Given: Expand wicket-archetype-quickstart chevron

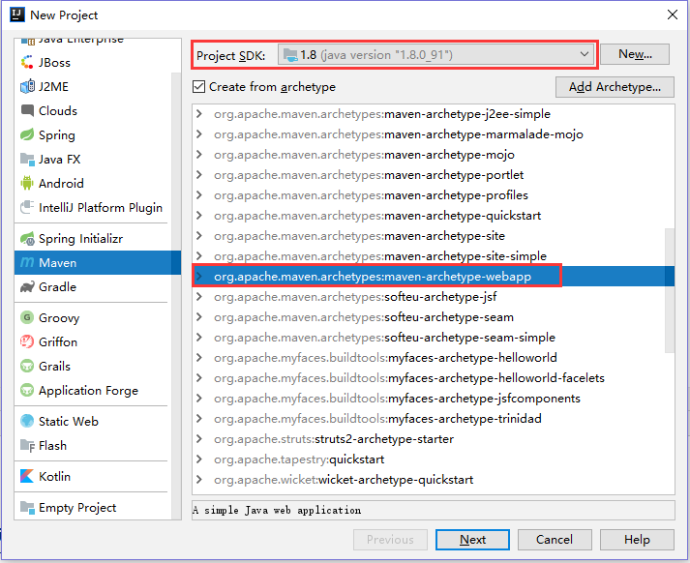Looking at the screenshot, I should pos(199,480).
